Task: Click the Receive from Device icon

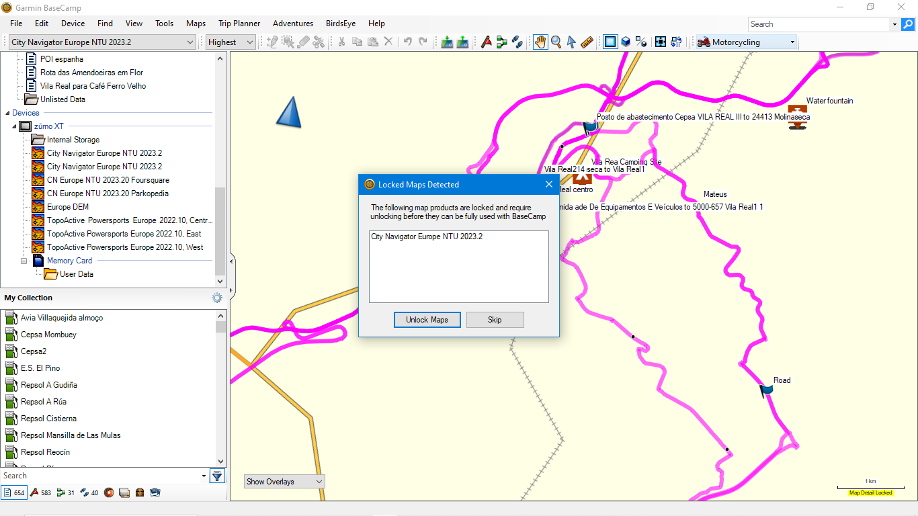Action: click(x=463, y=42)
